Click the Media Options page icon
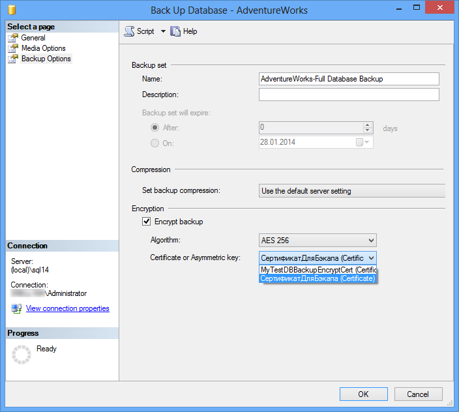459x412 pixels. click(x=13, y=48)
